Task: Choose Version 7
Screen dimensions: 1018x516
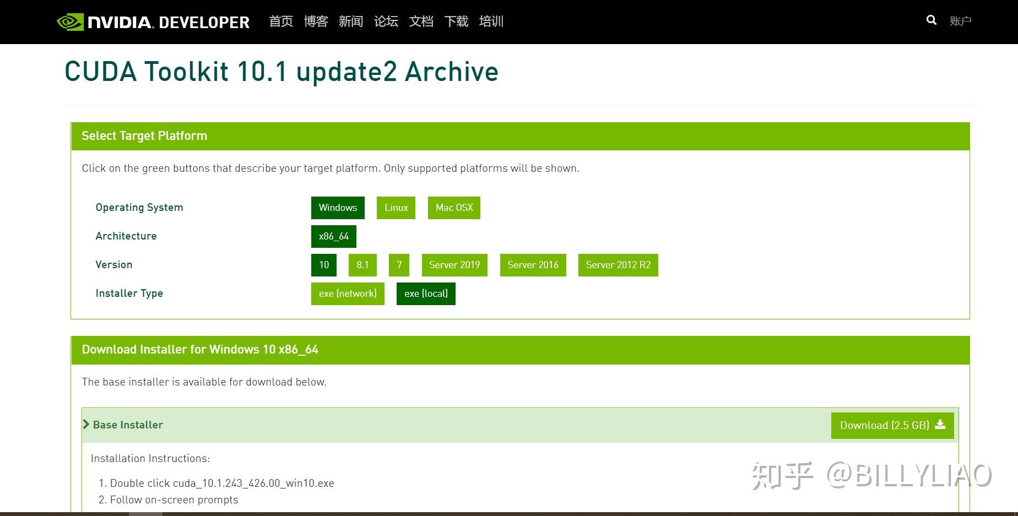Action: pos(399,265)
